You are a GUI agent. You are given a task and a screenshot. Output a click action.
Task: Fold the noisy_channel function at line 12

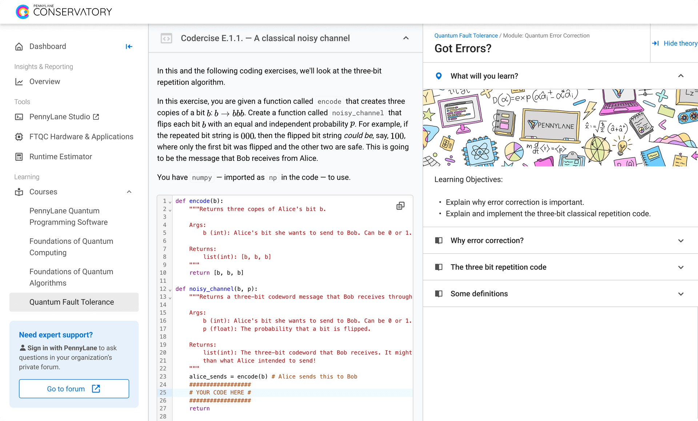170,290
